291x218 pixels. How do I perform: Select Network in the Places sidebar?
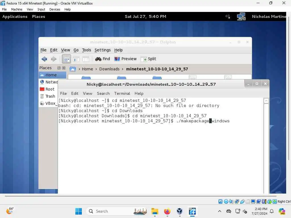(48, 82)
